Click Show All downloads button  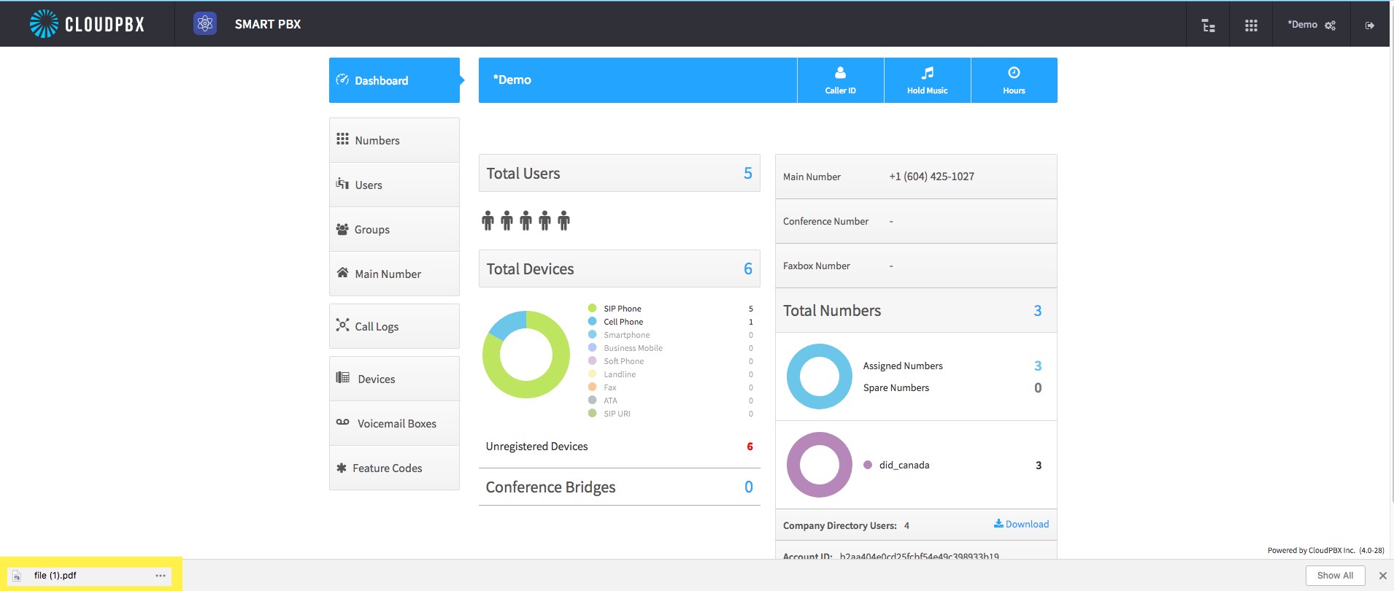pyautogui.click(x=1335, y=576)
